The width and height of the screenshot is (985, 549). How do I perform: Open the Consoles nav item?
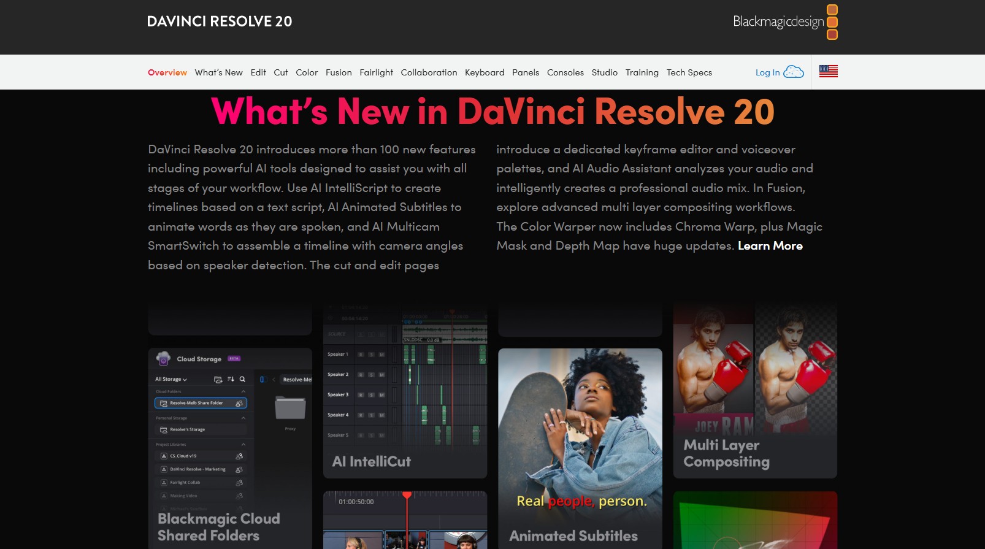[x=565, y=72]
